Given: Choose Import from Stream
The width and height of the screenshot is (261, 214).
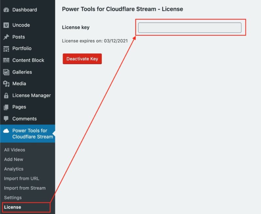Looking at the screenshot, I should 25,188.
